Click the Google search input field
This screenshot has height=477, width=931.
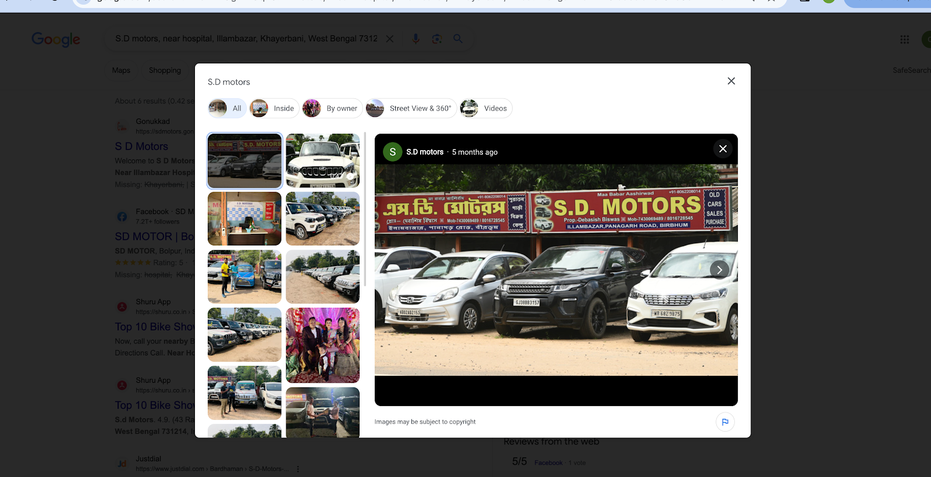246,38
